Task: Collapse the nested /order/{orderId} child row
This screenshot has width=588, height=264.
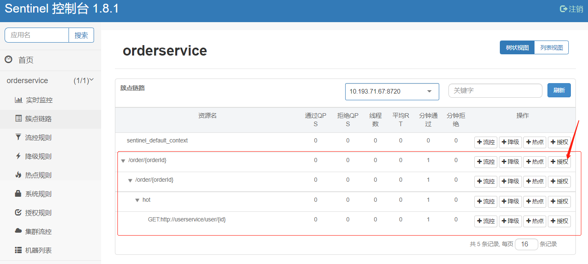Action: tap(130, 180)
